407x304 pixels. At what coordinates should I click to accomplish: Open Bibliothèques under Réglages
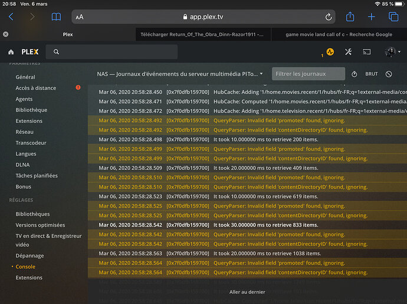[32, 214]
